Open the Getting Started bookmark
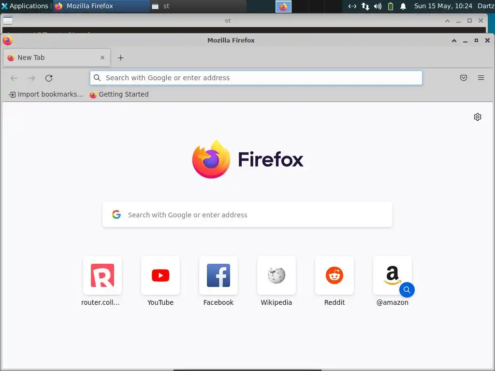 [119, 94]
